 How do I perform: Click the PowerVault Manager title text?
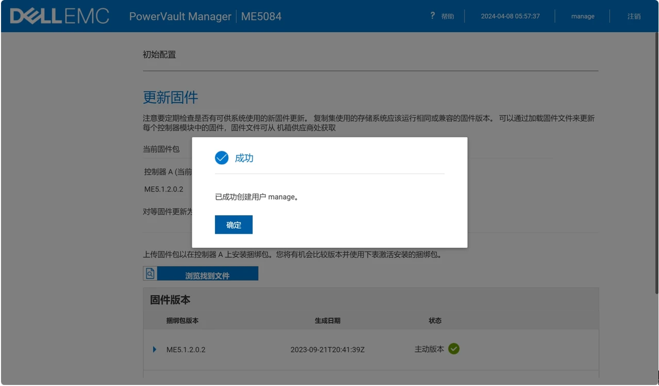tap(180, 17)
